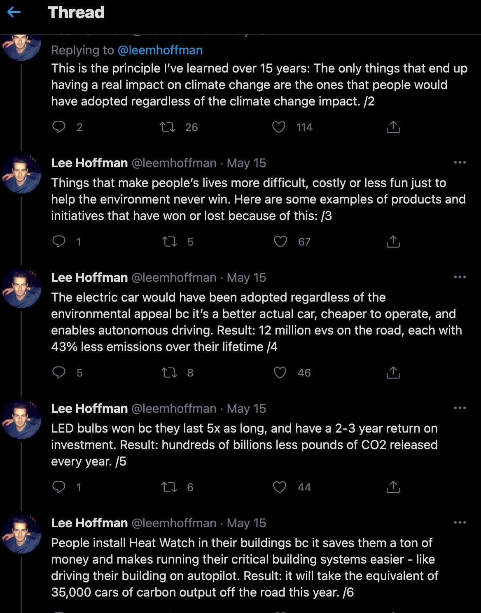Share the LED bulbs tweet

pos(393,487)
